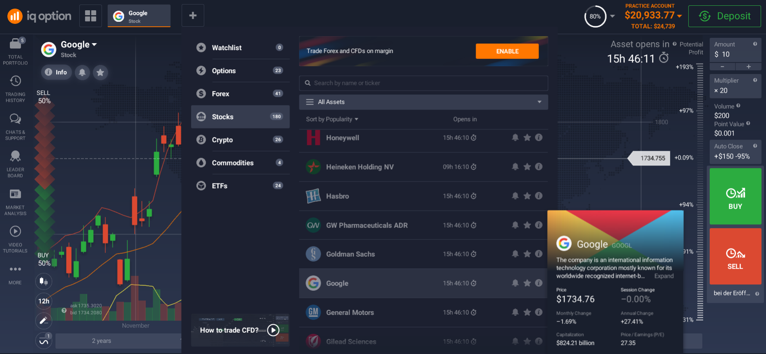Star Heineken Holding NV as favorite
Screen dimensions: 766x354
coord(527,167)
